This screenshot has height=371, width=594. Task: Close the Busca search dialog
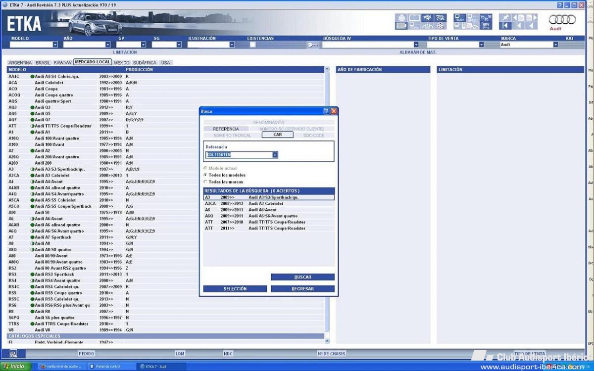(x=334, y=111)
